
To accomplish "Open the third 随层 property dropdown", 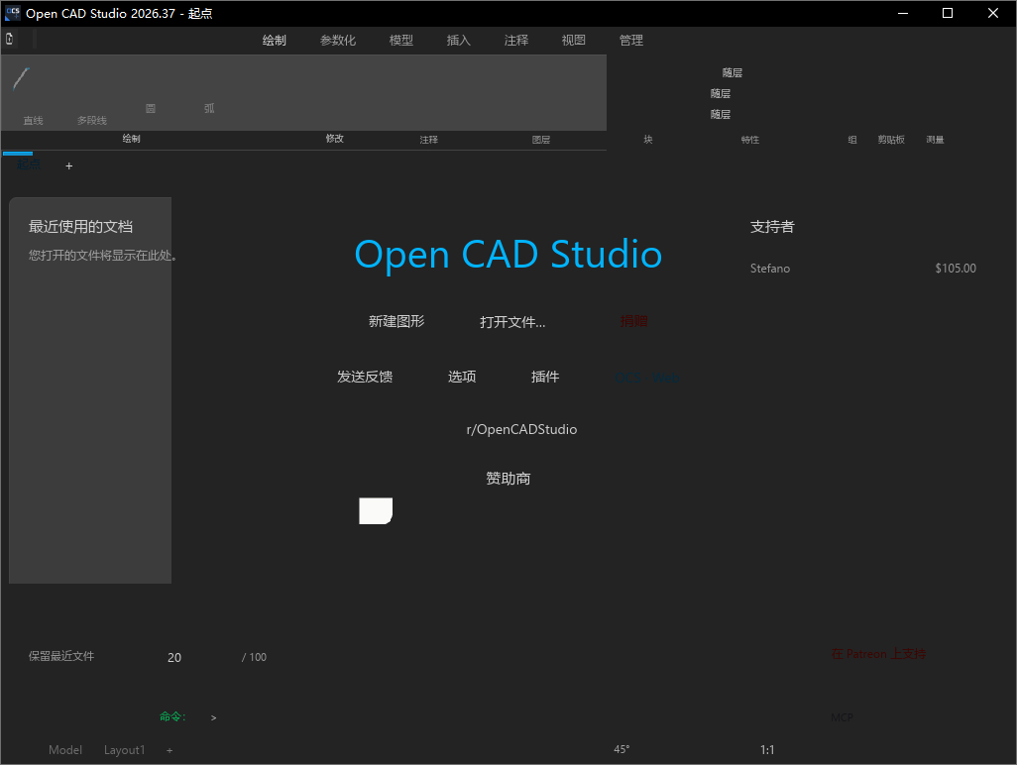I will [720, 114].
